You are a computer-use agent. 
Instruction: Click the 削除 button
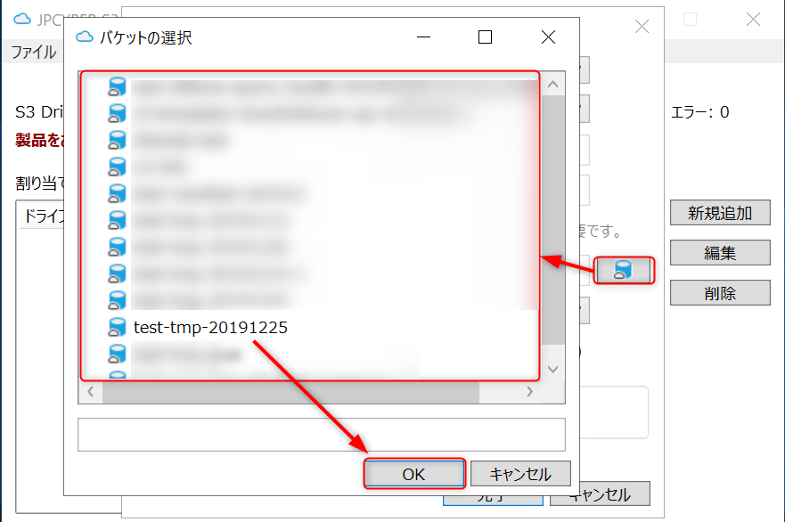click(720, 293)
